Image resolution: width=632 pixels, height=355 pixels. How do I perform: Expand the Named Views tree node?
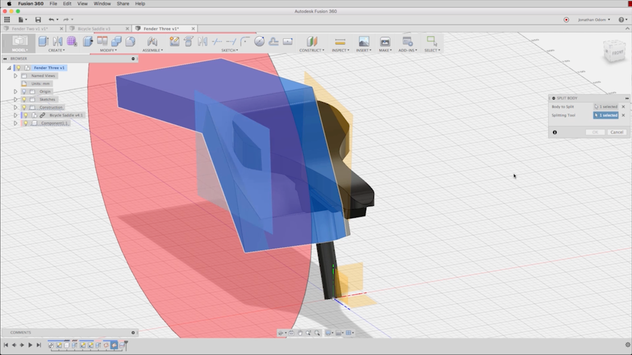(x=15, y=75)
